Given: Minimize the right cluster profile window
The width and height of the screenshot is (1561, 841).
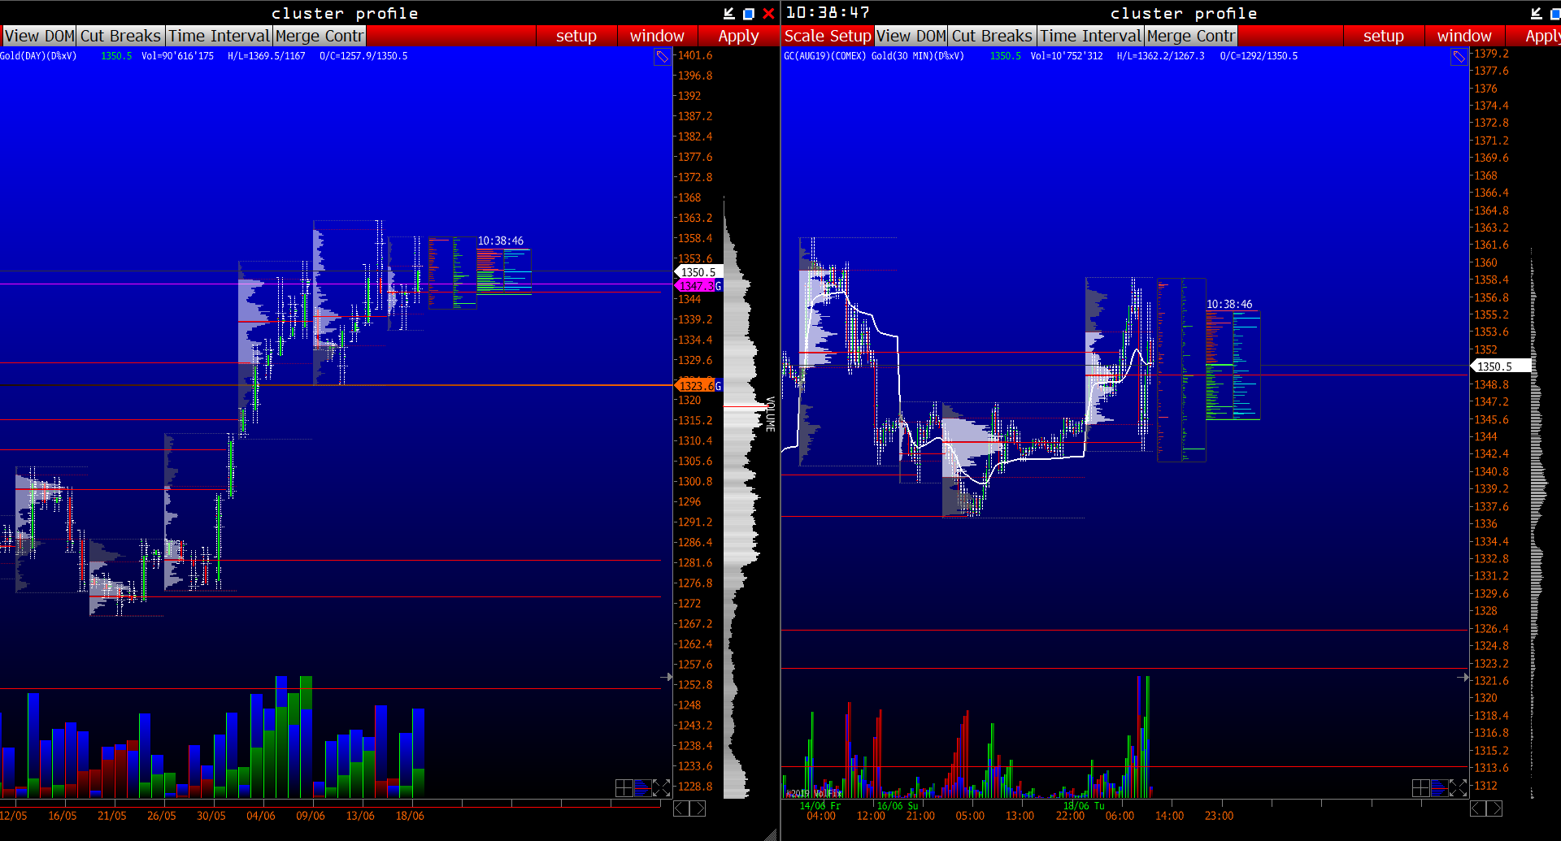Looking at the screenshot, I should pos(1536,13).
